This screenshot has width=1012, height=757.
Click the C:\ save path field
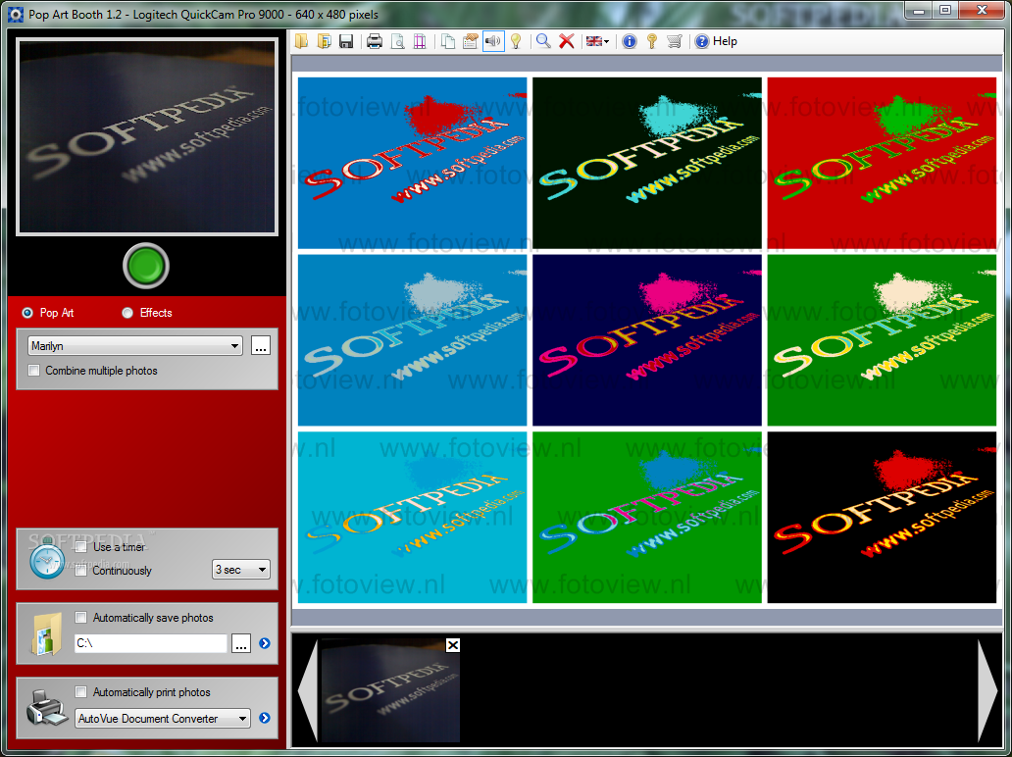[150, 643]
